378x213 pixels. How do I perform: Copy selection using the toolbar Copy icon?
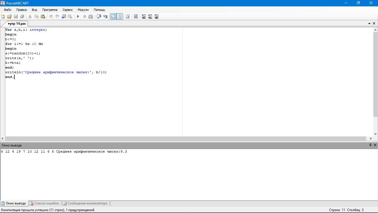(36, 17)
